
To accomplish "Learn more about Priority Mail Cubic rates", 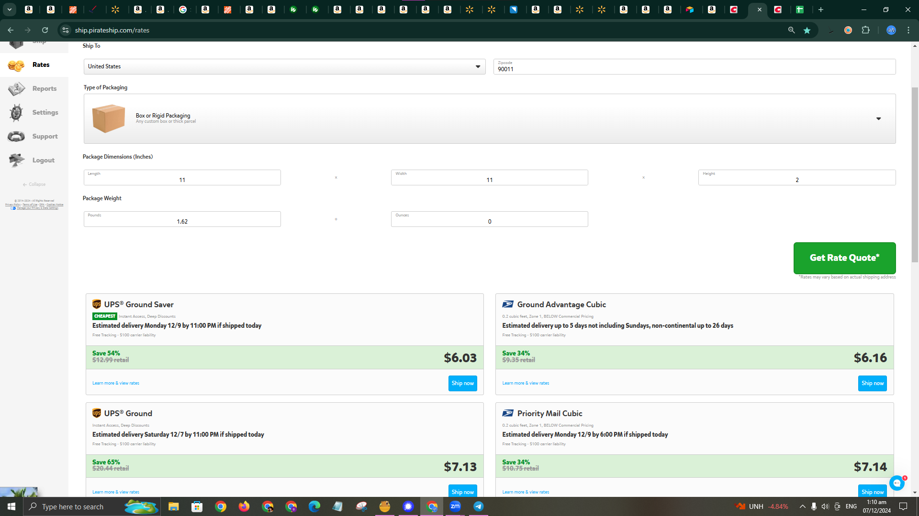I will [526, 492].
